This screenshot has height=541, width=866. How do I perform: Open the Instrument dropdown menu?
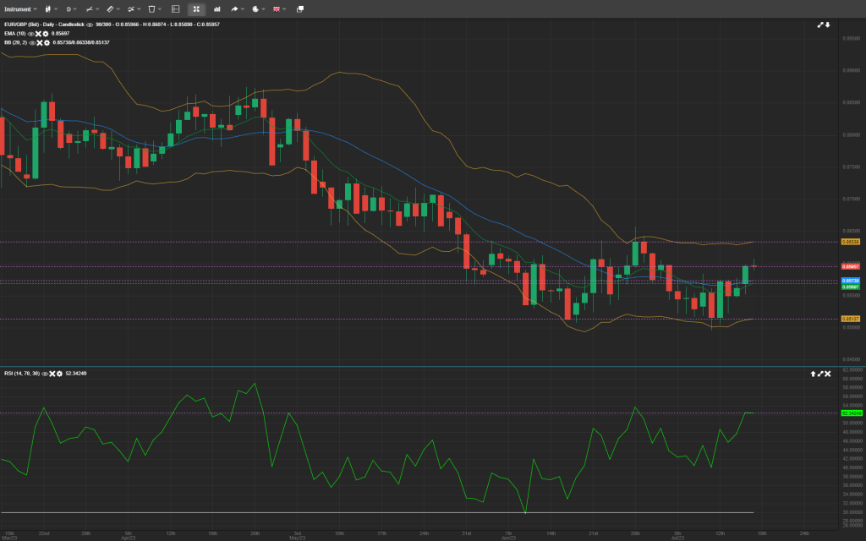coord(20,9)
